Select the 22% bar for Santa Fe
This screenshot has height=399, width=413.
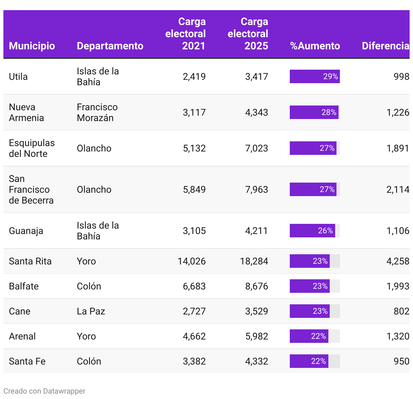coord(309,361)
